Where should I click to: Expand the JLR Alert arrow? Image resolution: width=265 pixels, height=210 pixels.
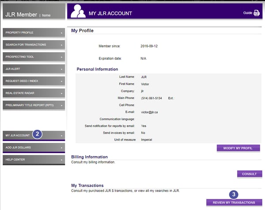61,69
